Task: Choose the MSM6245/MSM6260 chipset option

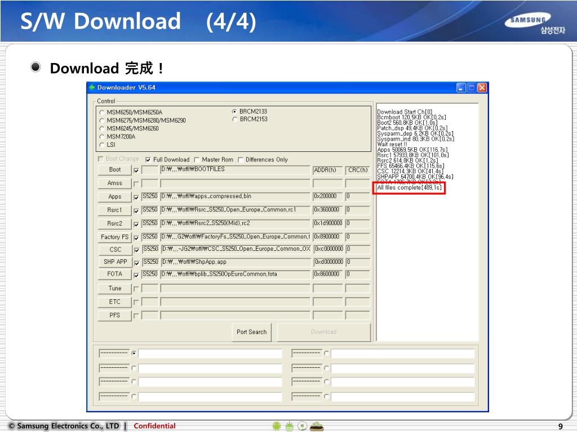Action: [102, 129]
